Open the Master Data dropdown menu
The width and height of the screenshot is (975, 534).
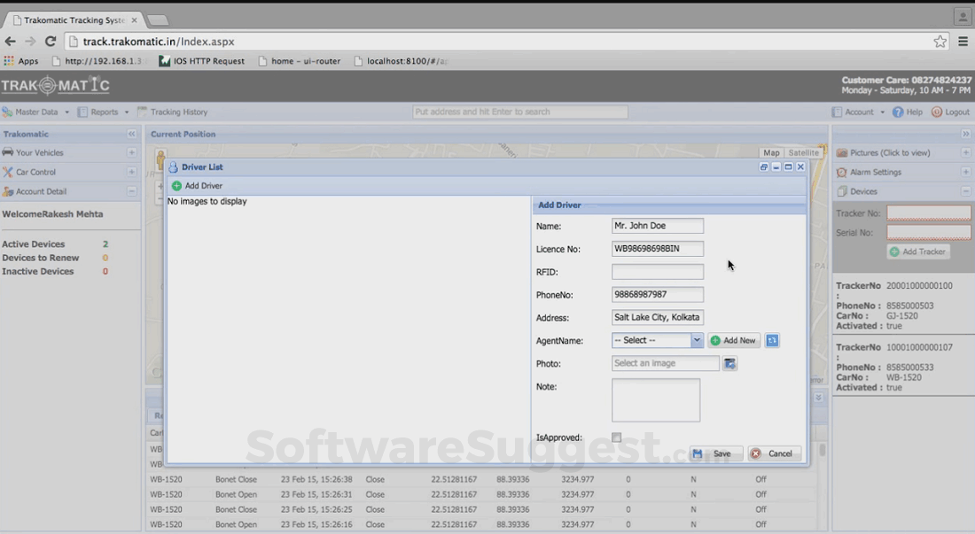coord(35,112)
